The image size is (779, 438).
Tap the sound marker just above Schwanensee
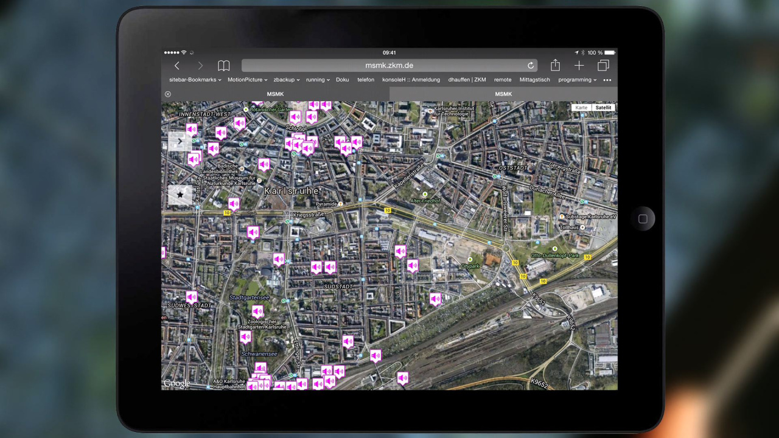[245, 336]
